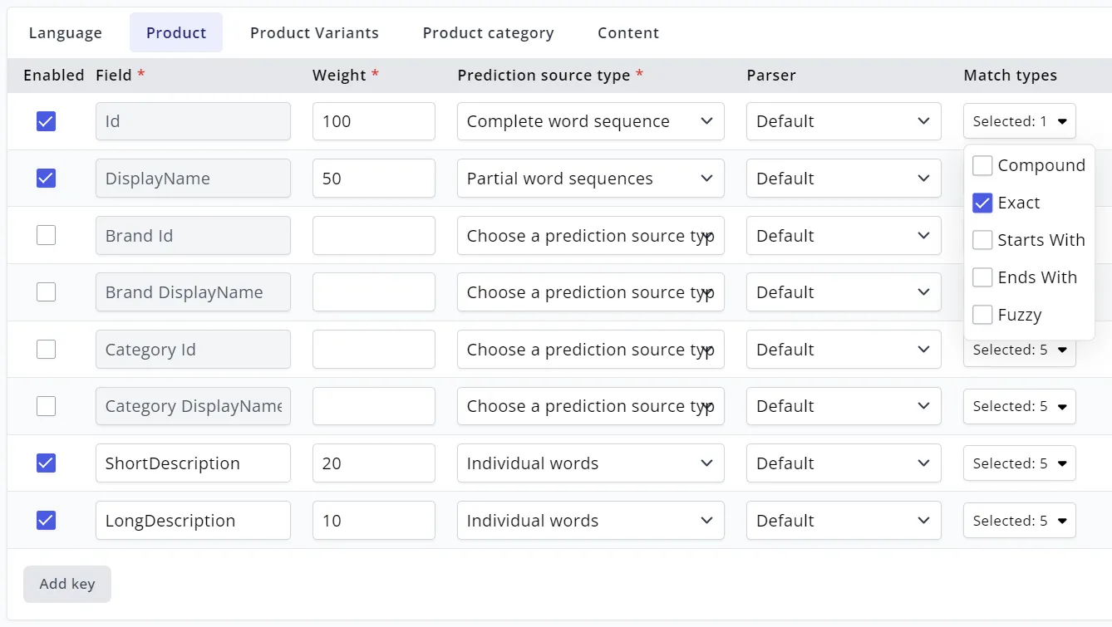
Task: Switch to the Language tab
Action: click(x=65, y=33)
